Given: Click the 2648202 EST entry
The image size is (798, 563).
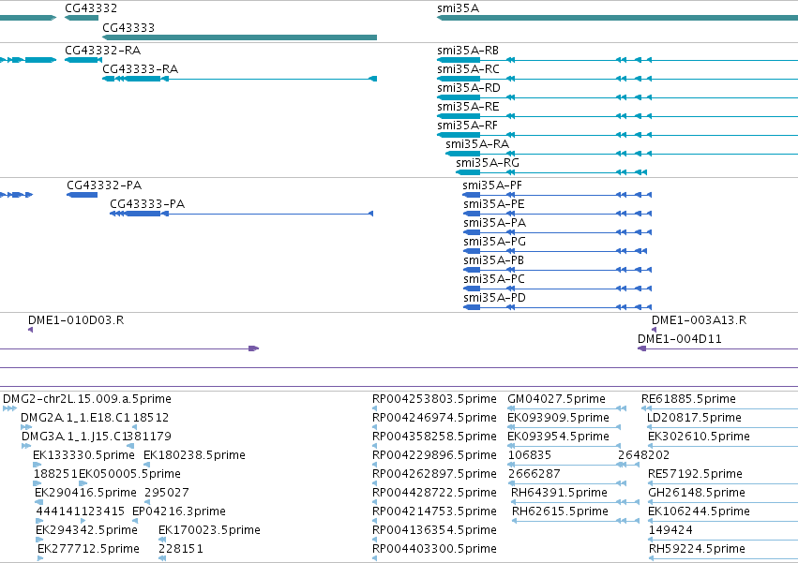Looking at the screenshot, I should click(644, 455).
